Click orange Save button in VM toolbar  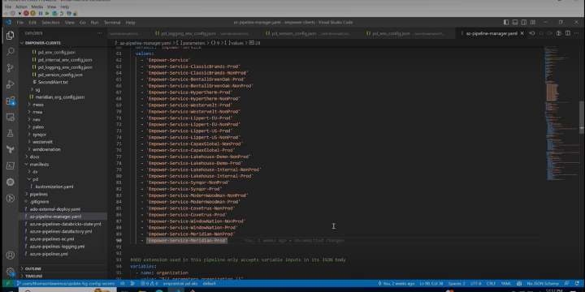(x=32, y=14)
